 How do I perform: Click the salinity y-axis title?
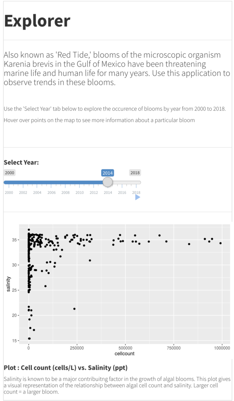pos(9,284)
